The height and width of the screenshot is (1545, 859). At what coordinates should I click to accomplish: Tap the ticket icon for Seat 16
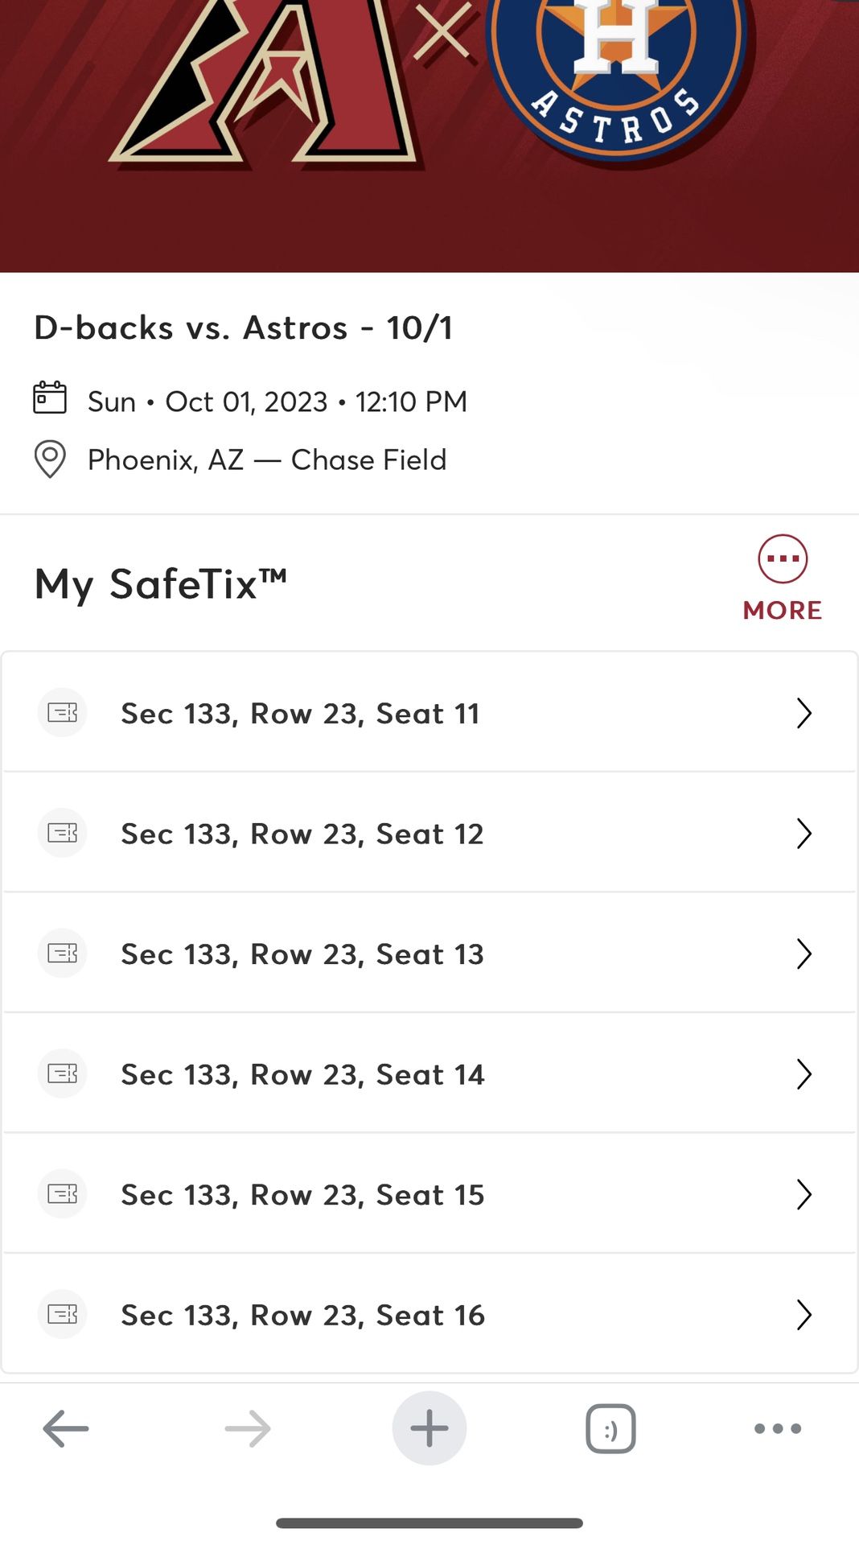tap(62, 1315)
